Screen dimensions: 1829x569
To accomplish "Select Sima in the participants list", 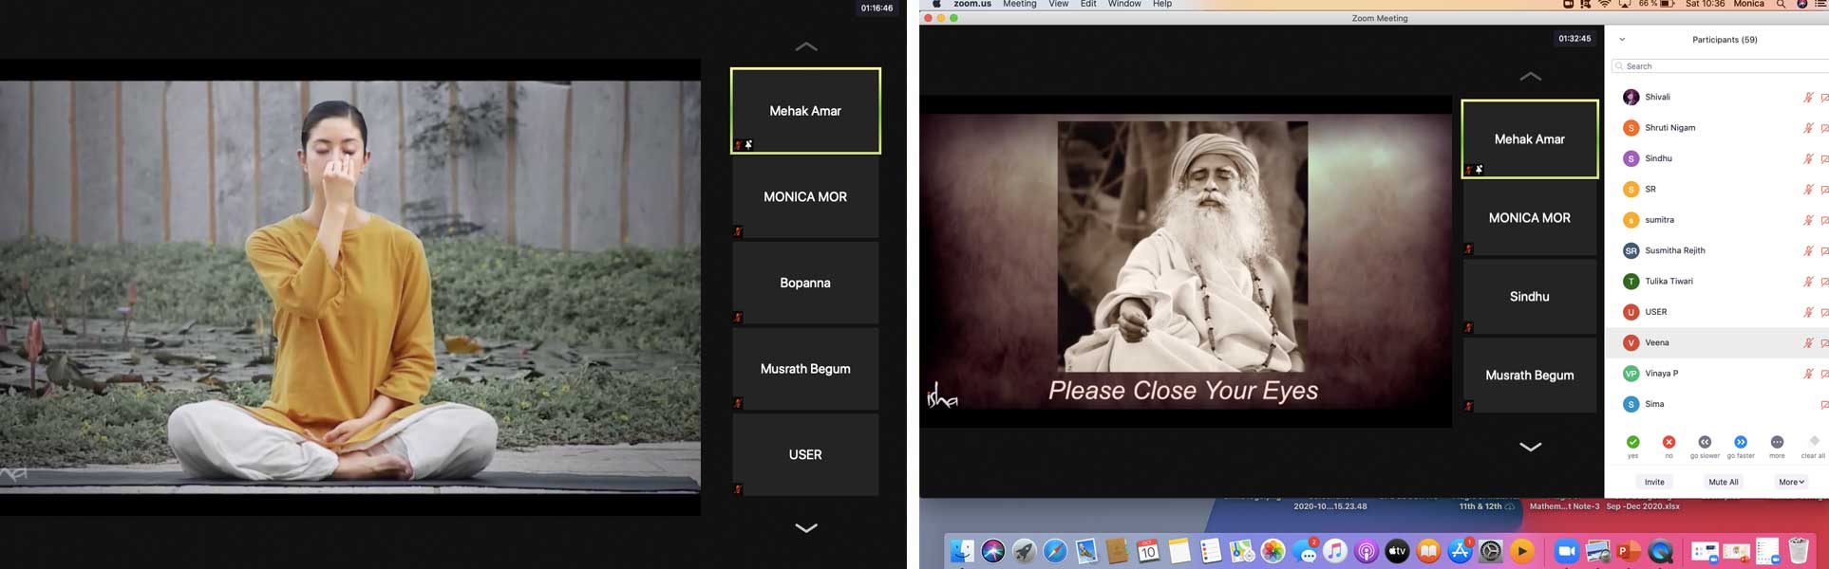I will [1717, 404].
